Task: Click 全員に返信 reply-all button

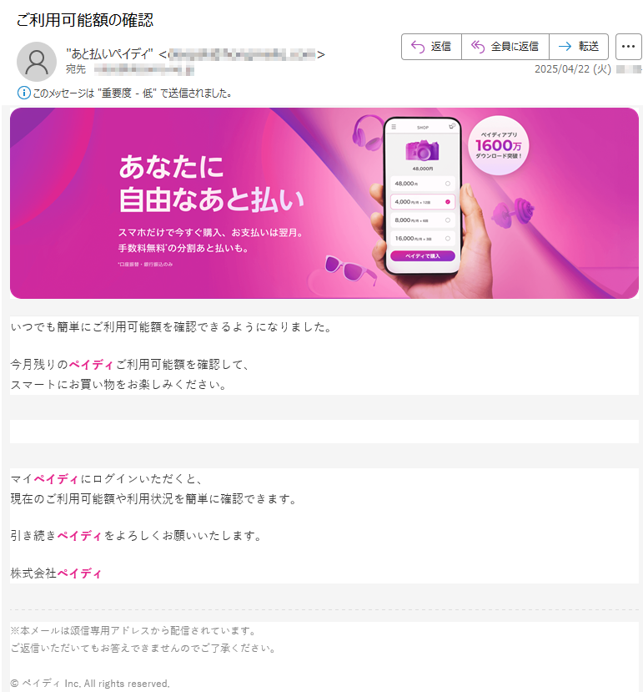Action: (505, 47)
